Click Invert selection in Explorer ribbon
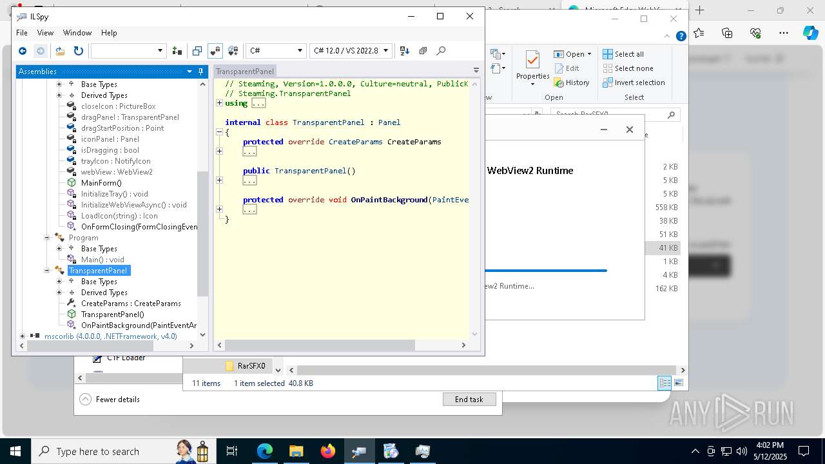 pyautogui.click(x=634, y=82)
